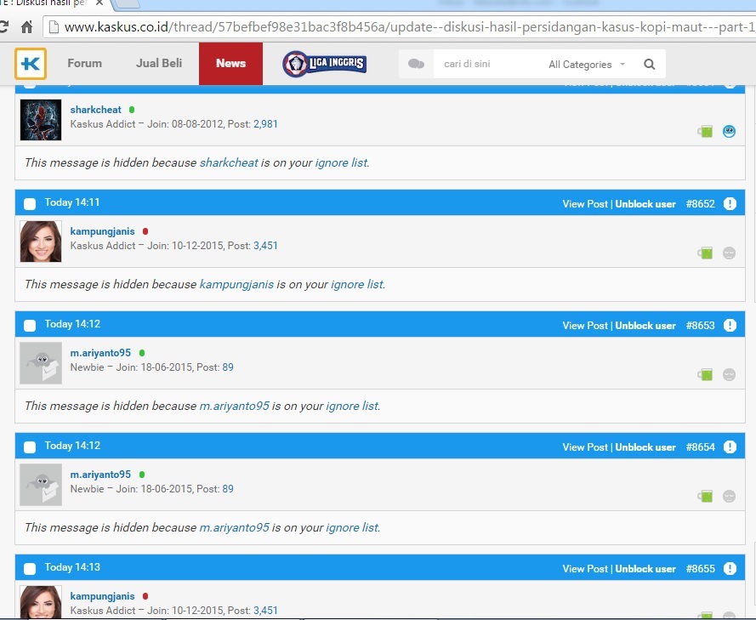Tick the checkbox for post #8654
The image size is (756, 620).
click(x=30, y=447)
